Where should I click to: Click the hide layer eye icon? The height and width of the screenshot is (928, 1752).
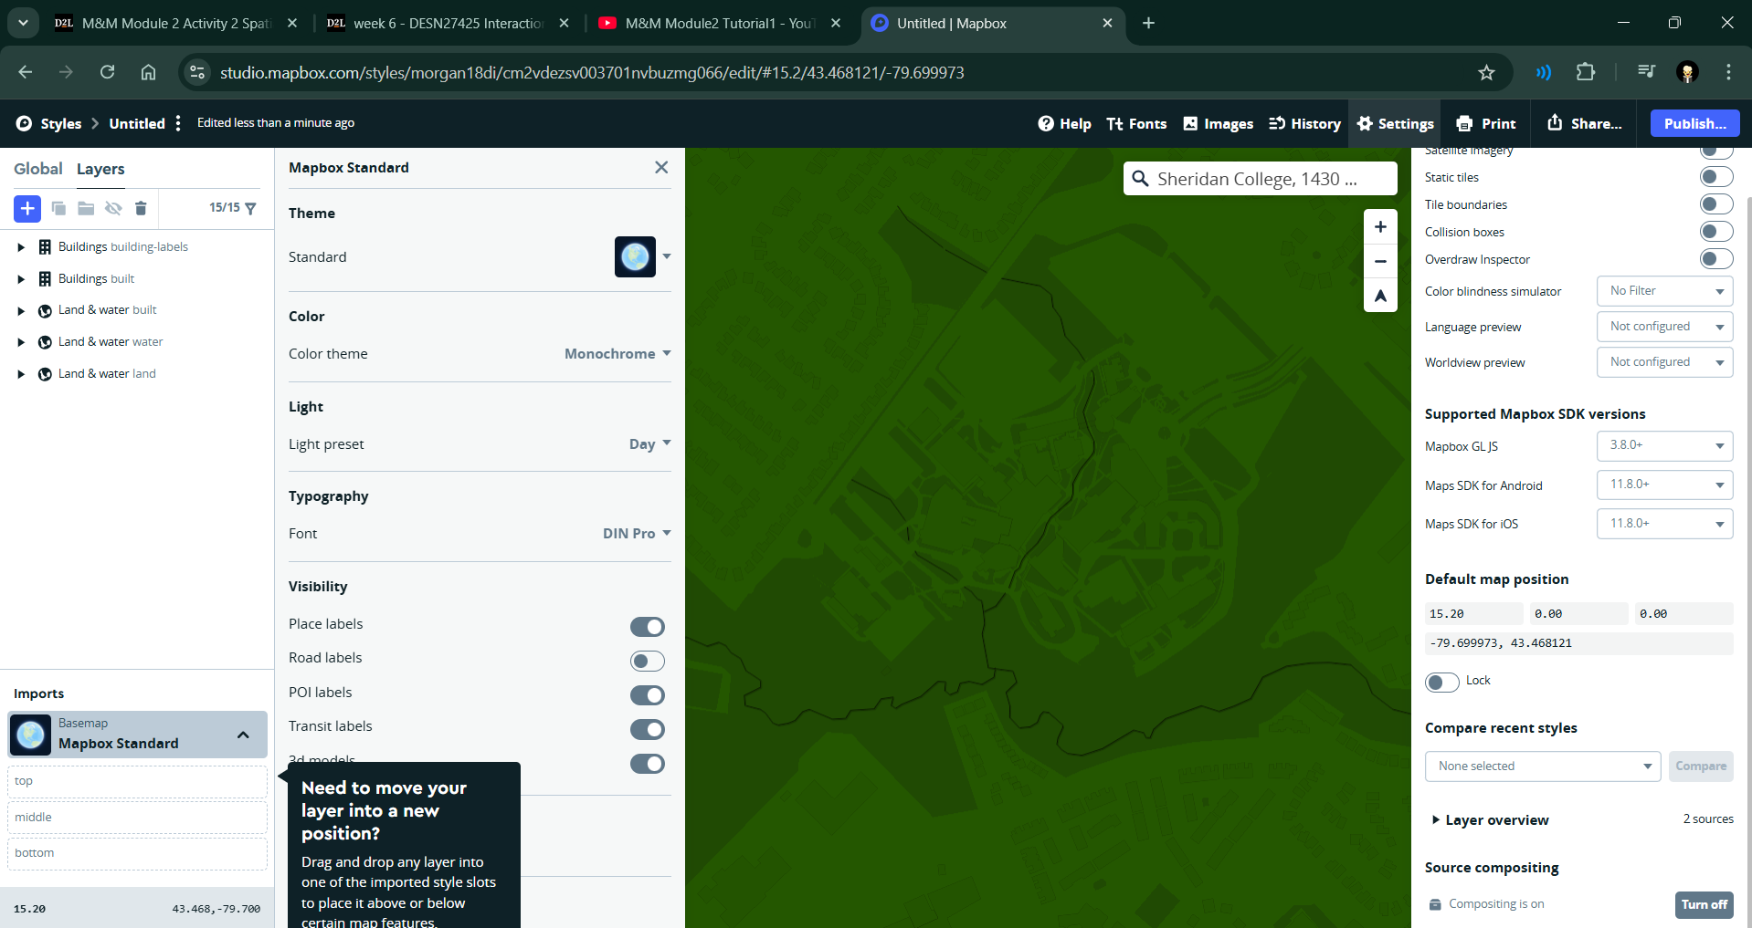click(x=113, y=208)
